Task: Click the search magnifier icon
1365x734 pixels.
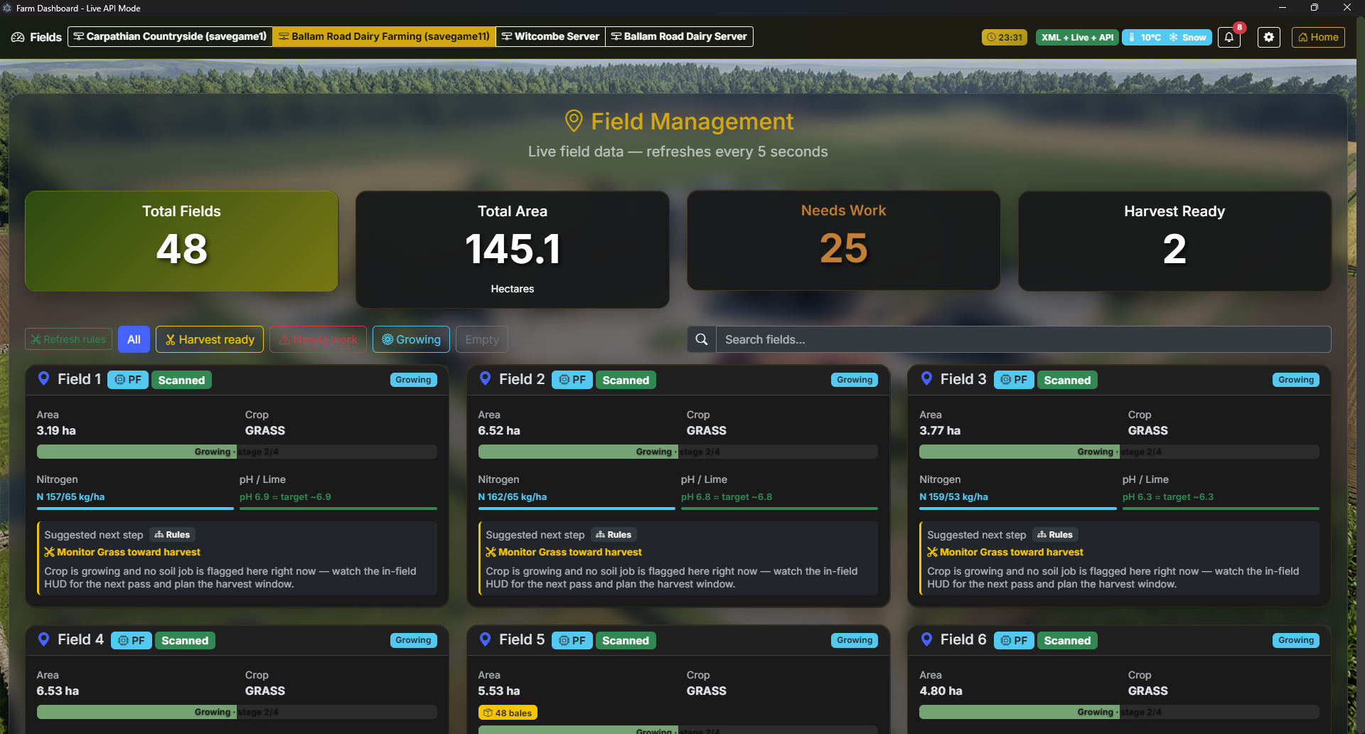Action: tap(701, 339)
